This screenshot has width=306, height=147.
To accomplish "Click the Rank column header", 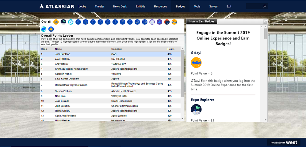I will point(44,49).
